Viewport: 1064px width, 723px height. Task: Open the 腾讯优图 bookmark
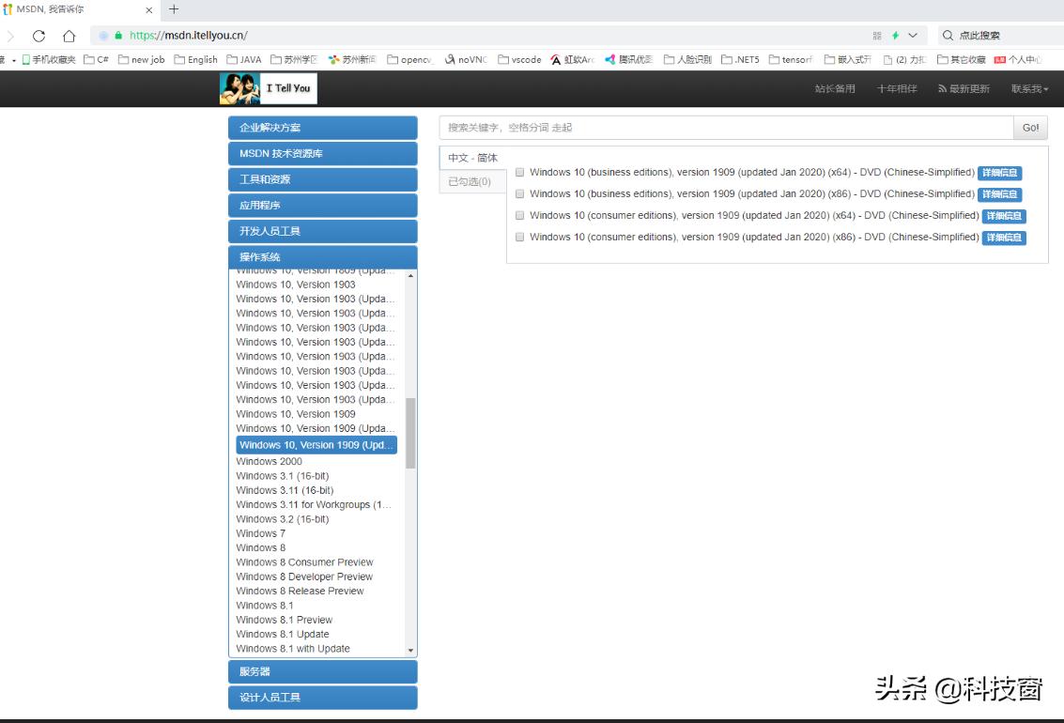tap(628, 60)
